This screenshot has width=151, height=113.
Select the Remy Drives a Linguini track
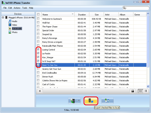[91, 42]
